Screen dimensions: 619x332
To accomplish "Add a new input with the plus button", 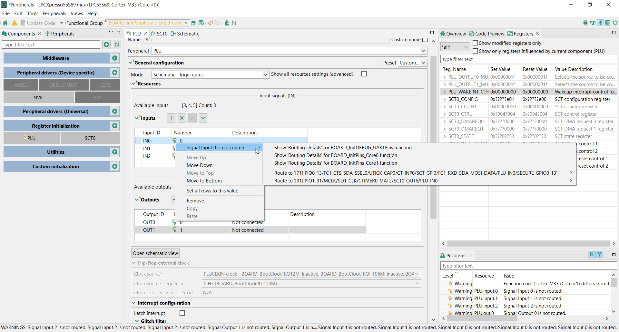I will point(171,118).
